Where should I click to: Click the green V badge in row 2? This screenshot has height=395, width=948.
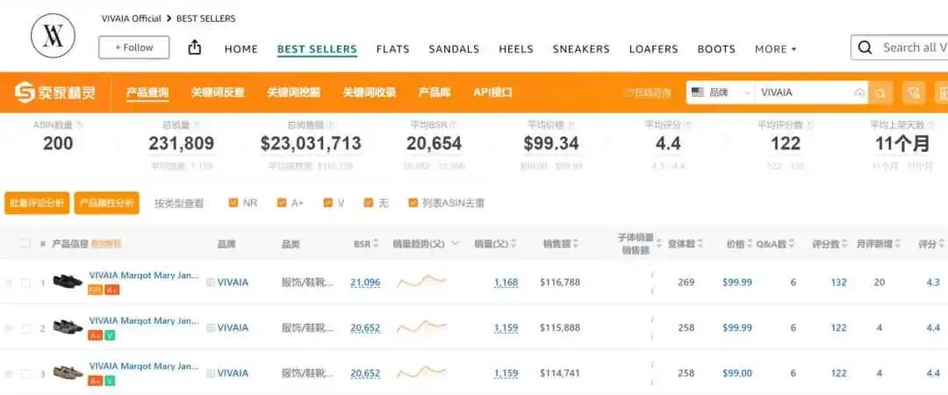110,335
